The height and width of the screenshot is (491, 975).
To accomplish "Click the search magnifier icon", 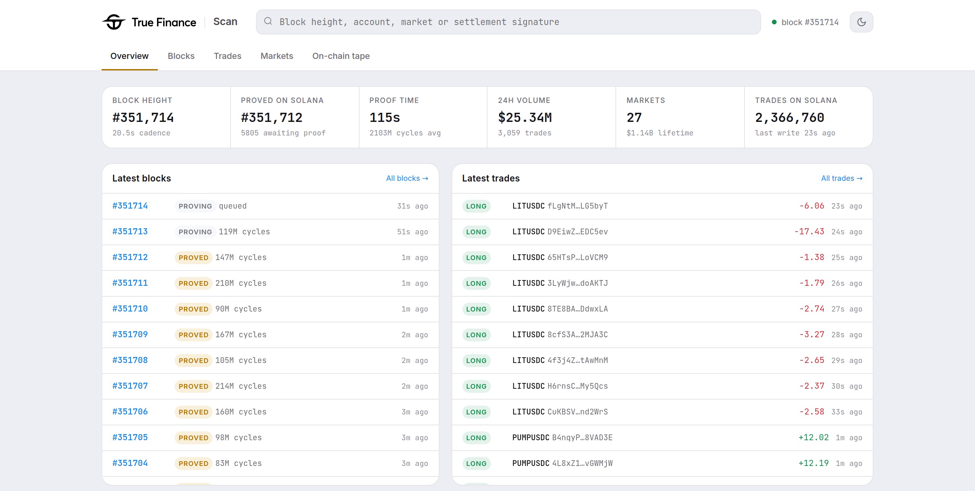I will coord(268,21).
